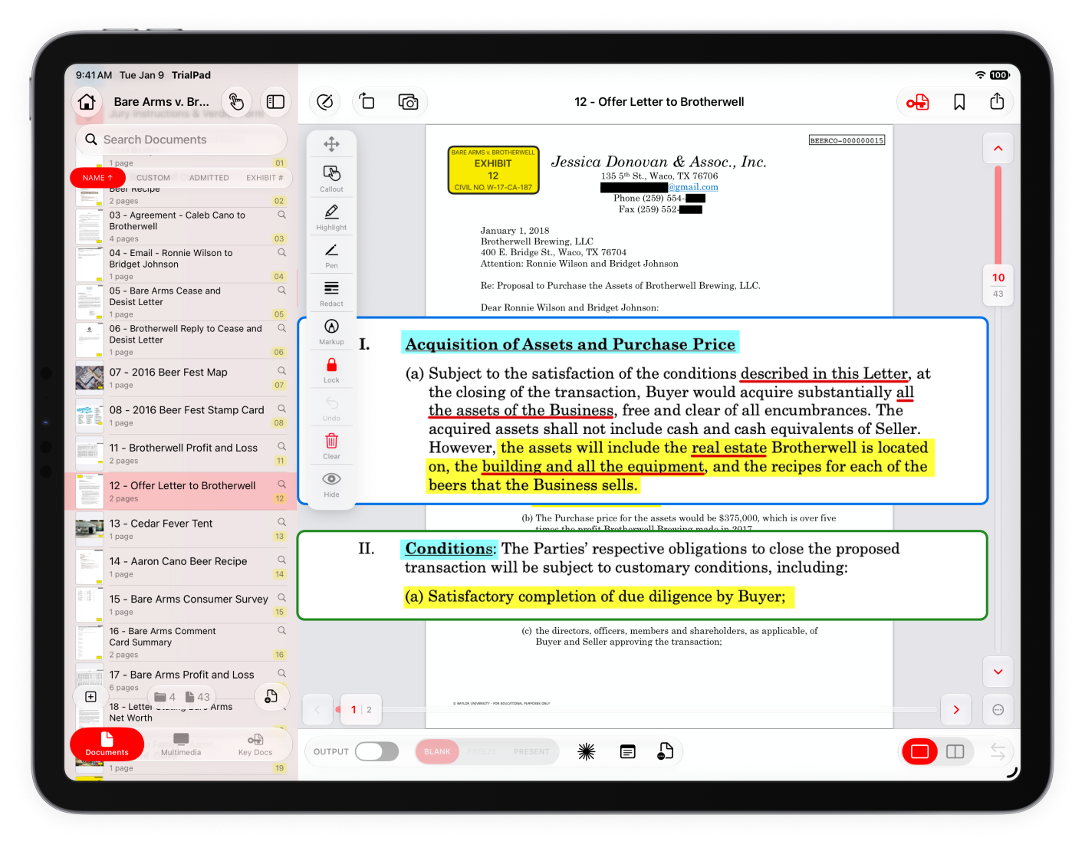The width and height of the screenshot is (1085, 851).
Task: Switch to the Key Docs tab
Action: tap(255, 744)
